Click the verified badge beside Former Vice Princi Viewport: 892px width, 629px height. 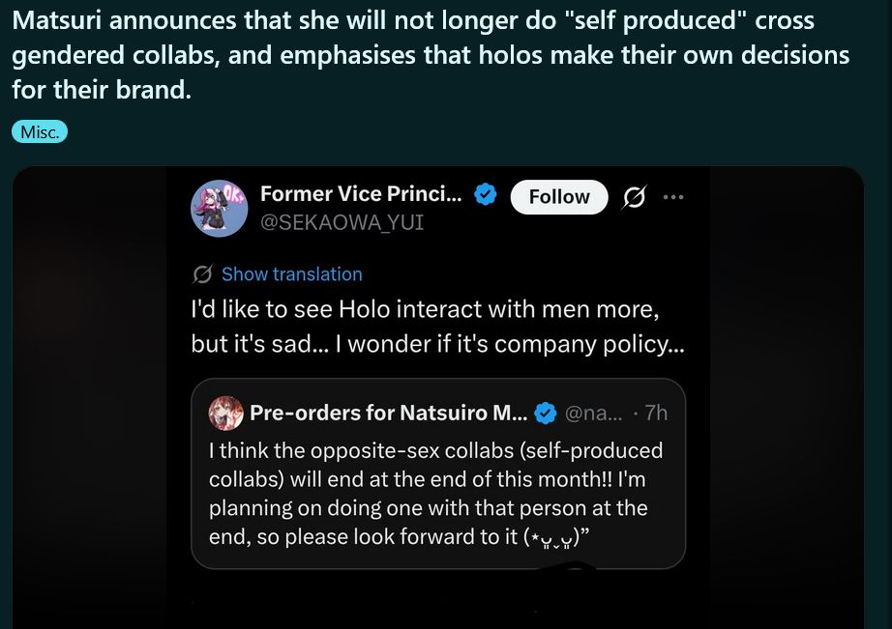pyautogui.click(x=486, y=194)
